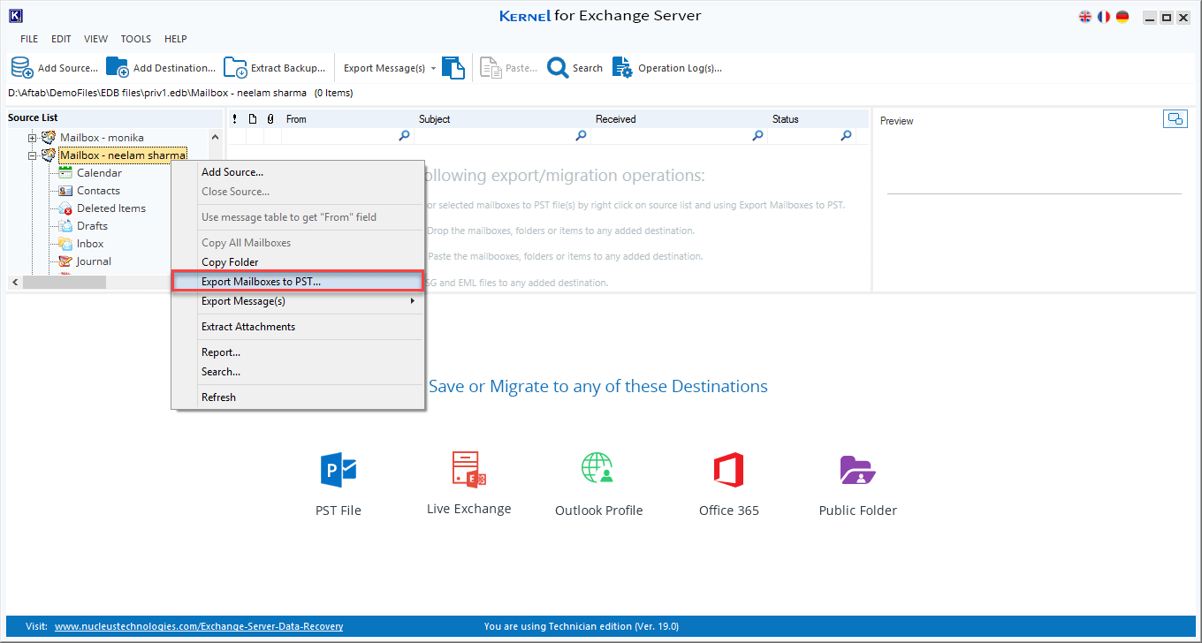Select Calendar folder in source tree
Viewport: 1202px width, 643px height.
99,173
